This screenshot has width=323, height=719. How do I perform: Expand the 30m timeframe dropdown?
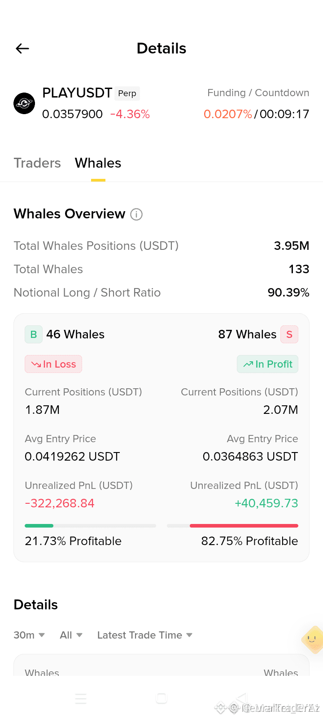tap(29, 635)
